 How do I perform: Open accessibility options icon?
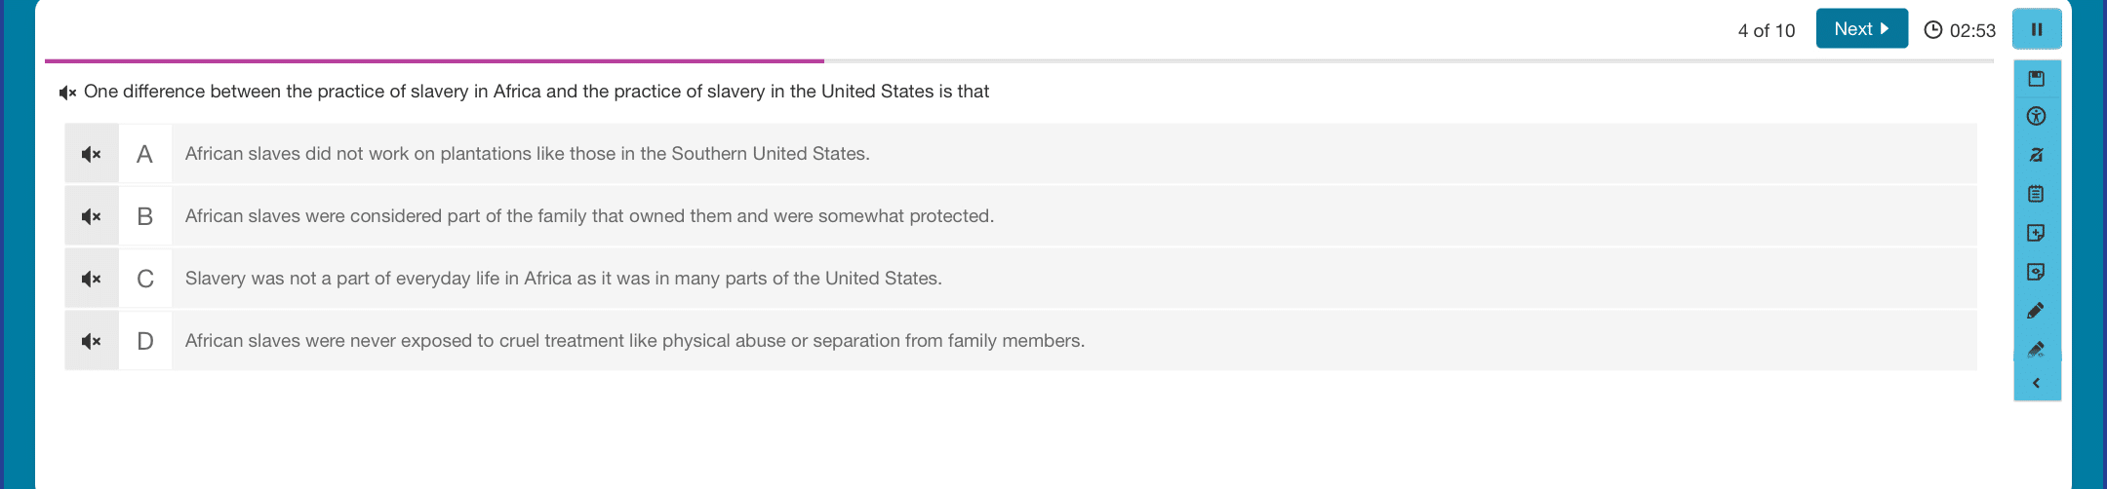2036,117
